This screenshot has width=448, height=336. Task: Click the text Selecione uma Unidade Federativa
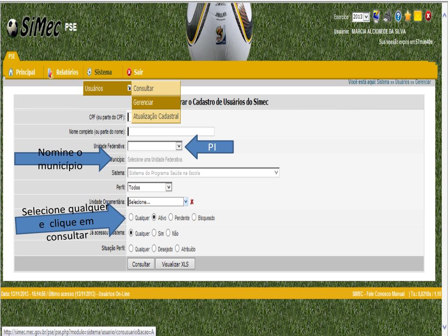tap(155, 159)
